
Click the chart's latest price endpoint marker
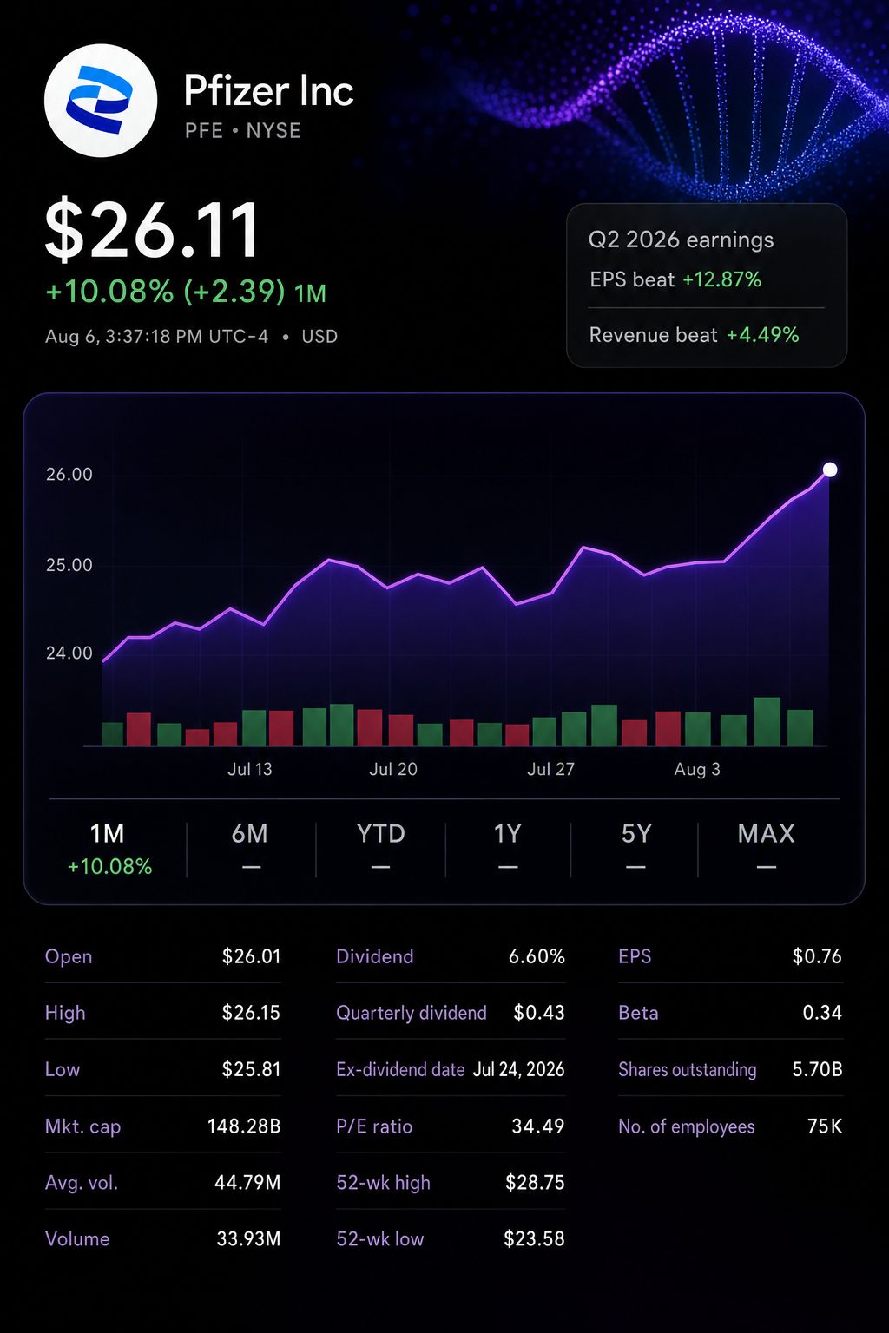[x=830, y=470]
